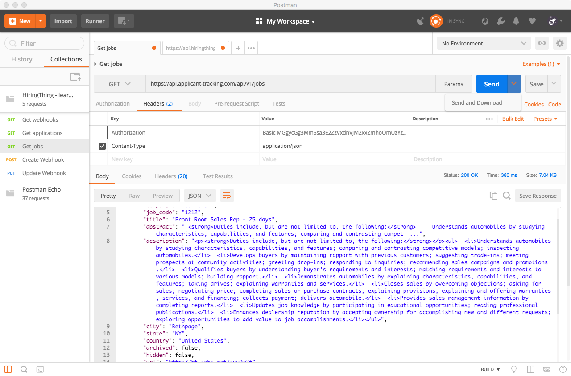Open the New button dropdown arrow
Screen dimensions: 571x376
(41, 21)
